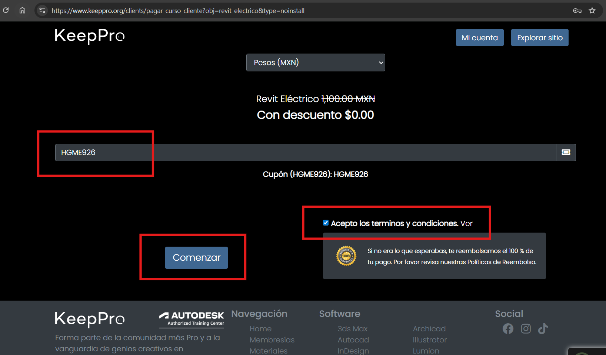Open saved passwords key icon
This screenshot has height=355, width=606.
tap(577, 10)
